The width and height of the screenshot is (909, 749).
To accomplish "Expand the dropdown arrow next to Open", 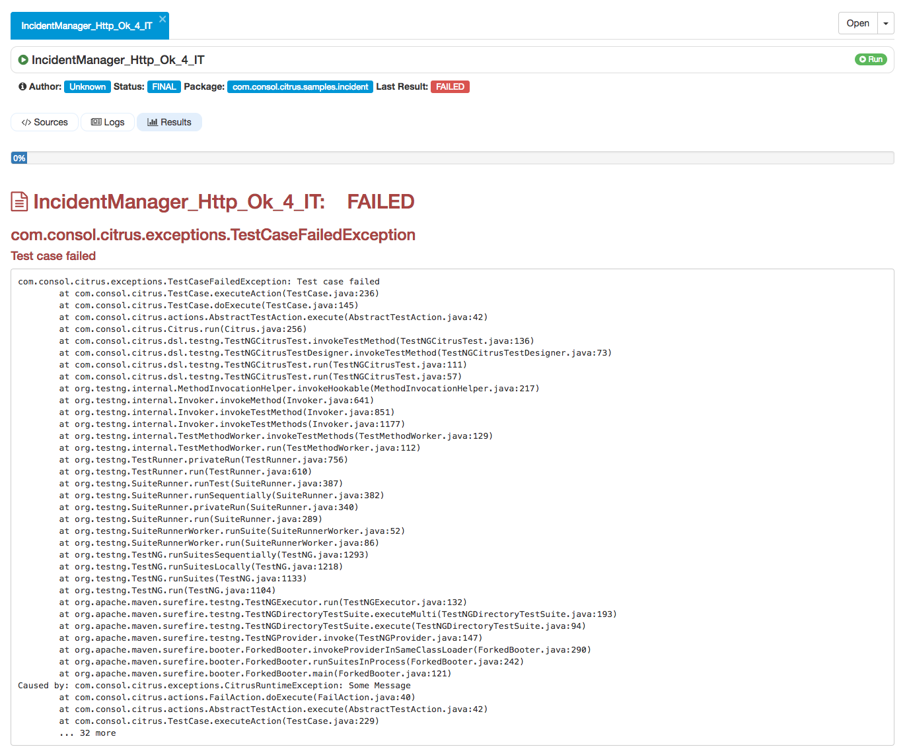I will [885, 24].
